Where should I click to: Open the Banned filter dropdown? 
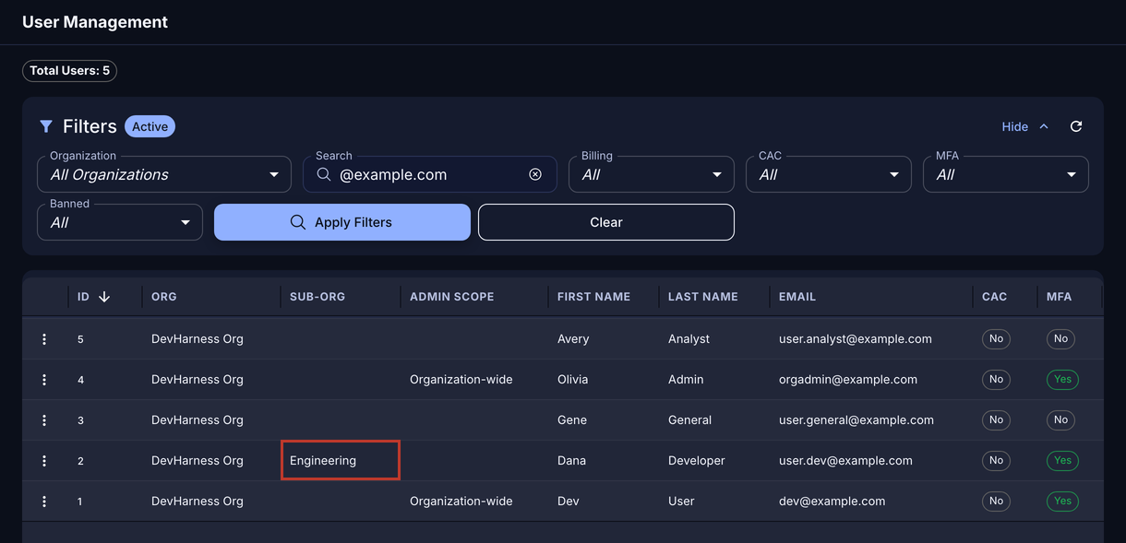coord(120,222)
